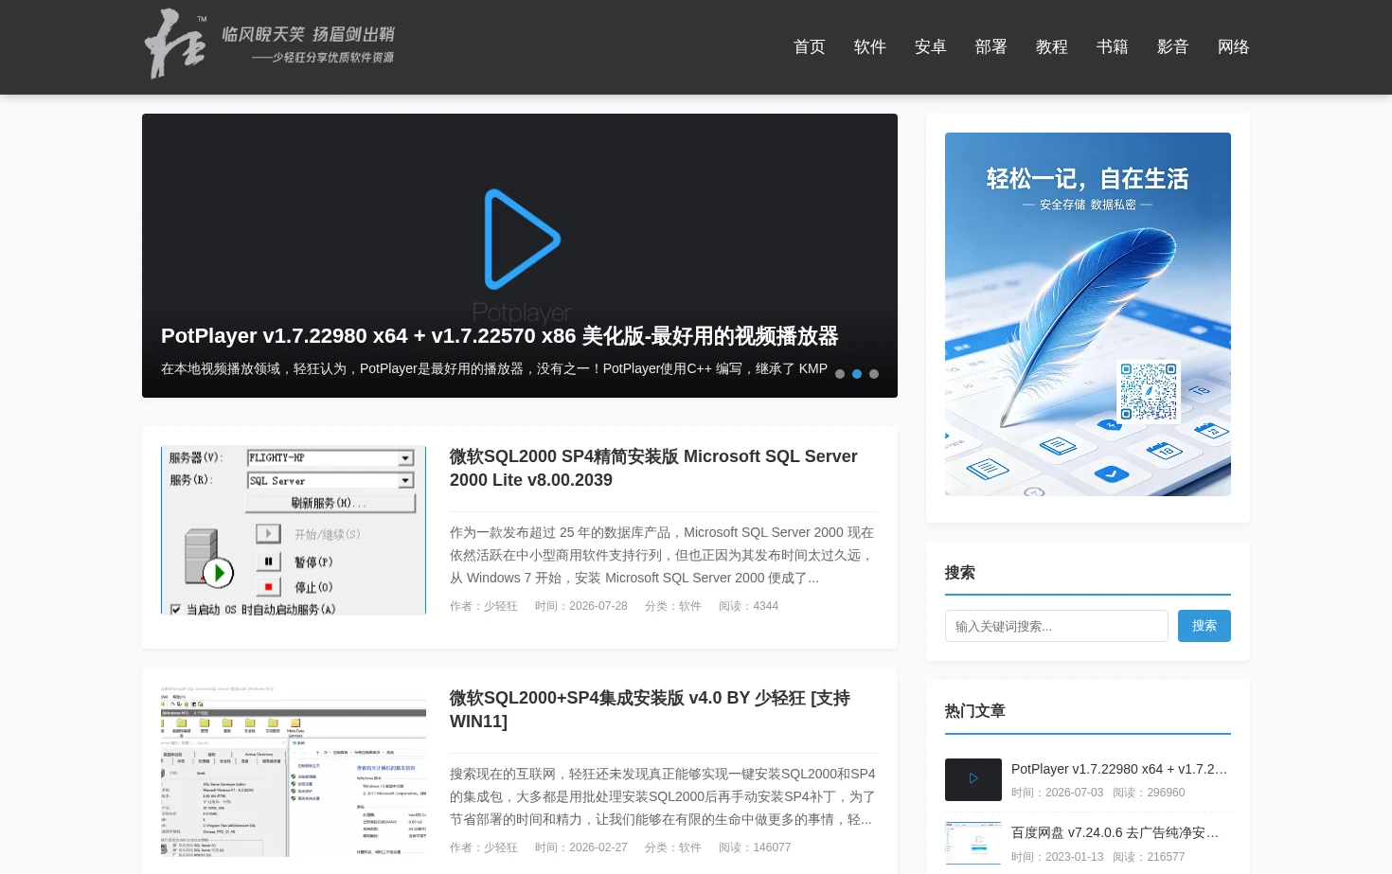Click the blue 搜索 button
Screen dimensions: 1392x874
[x=1205, y=626]
